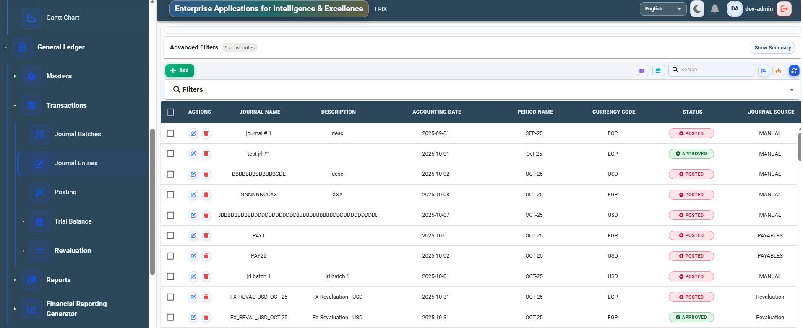
Task: Sort by Accounting Date column header
Action: [x=437, y=112]
